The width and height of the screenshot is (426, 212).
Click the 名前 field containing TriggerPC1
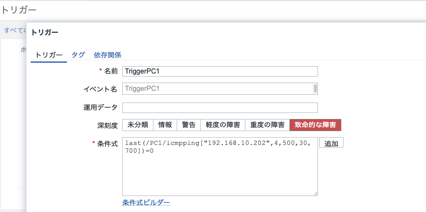(x=220, y=71)
